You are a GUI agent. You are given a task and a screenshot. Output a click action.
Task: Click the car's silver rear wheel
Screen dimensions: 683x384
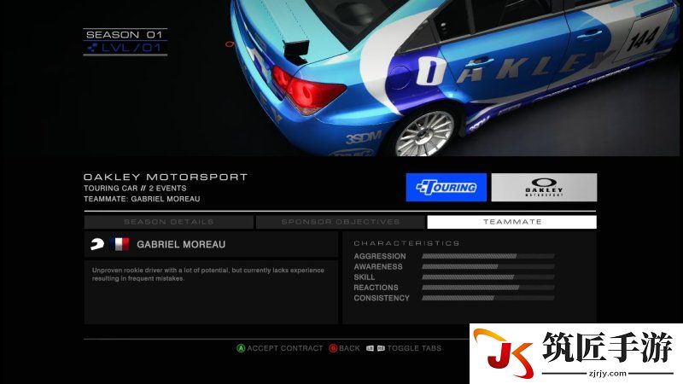click(424, 134)
